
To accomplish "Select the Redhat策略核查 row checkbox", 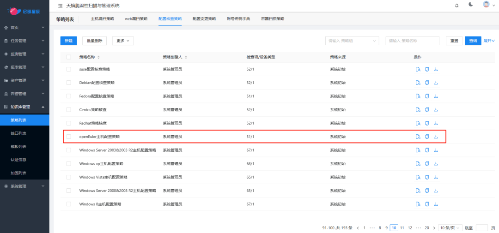I will (x=69, y=123).
